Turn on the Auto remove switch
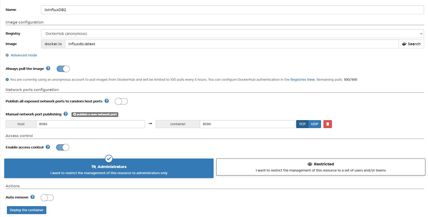This screenshot has height=217, width=428. click(47, 198)
